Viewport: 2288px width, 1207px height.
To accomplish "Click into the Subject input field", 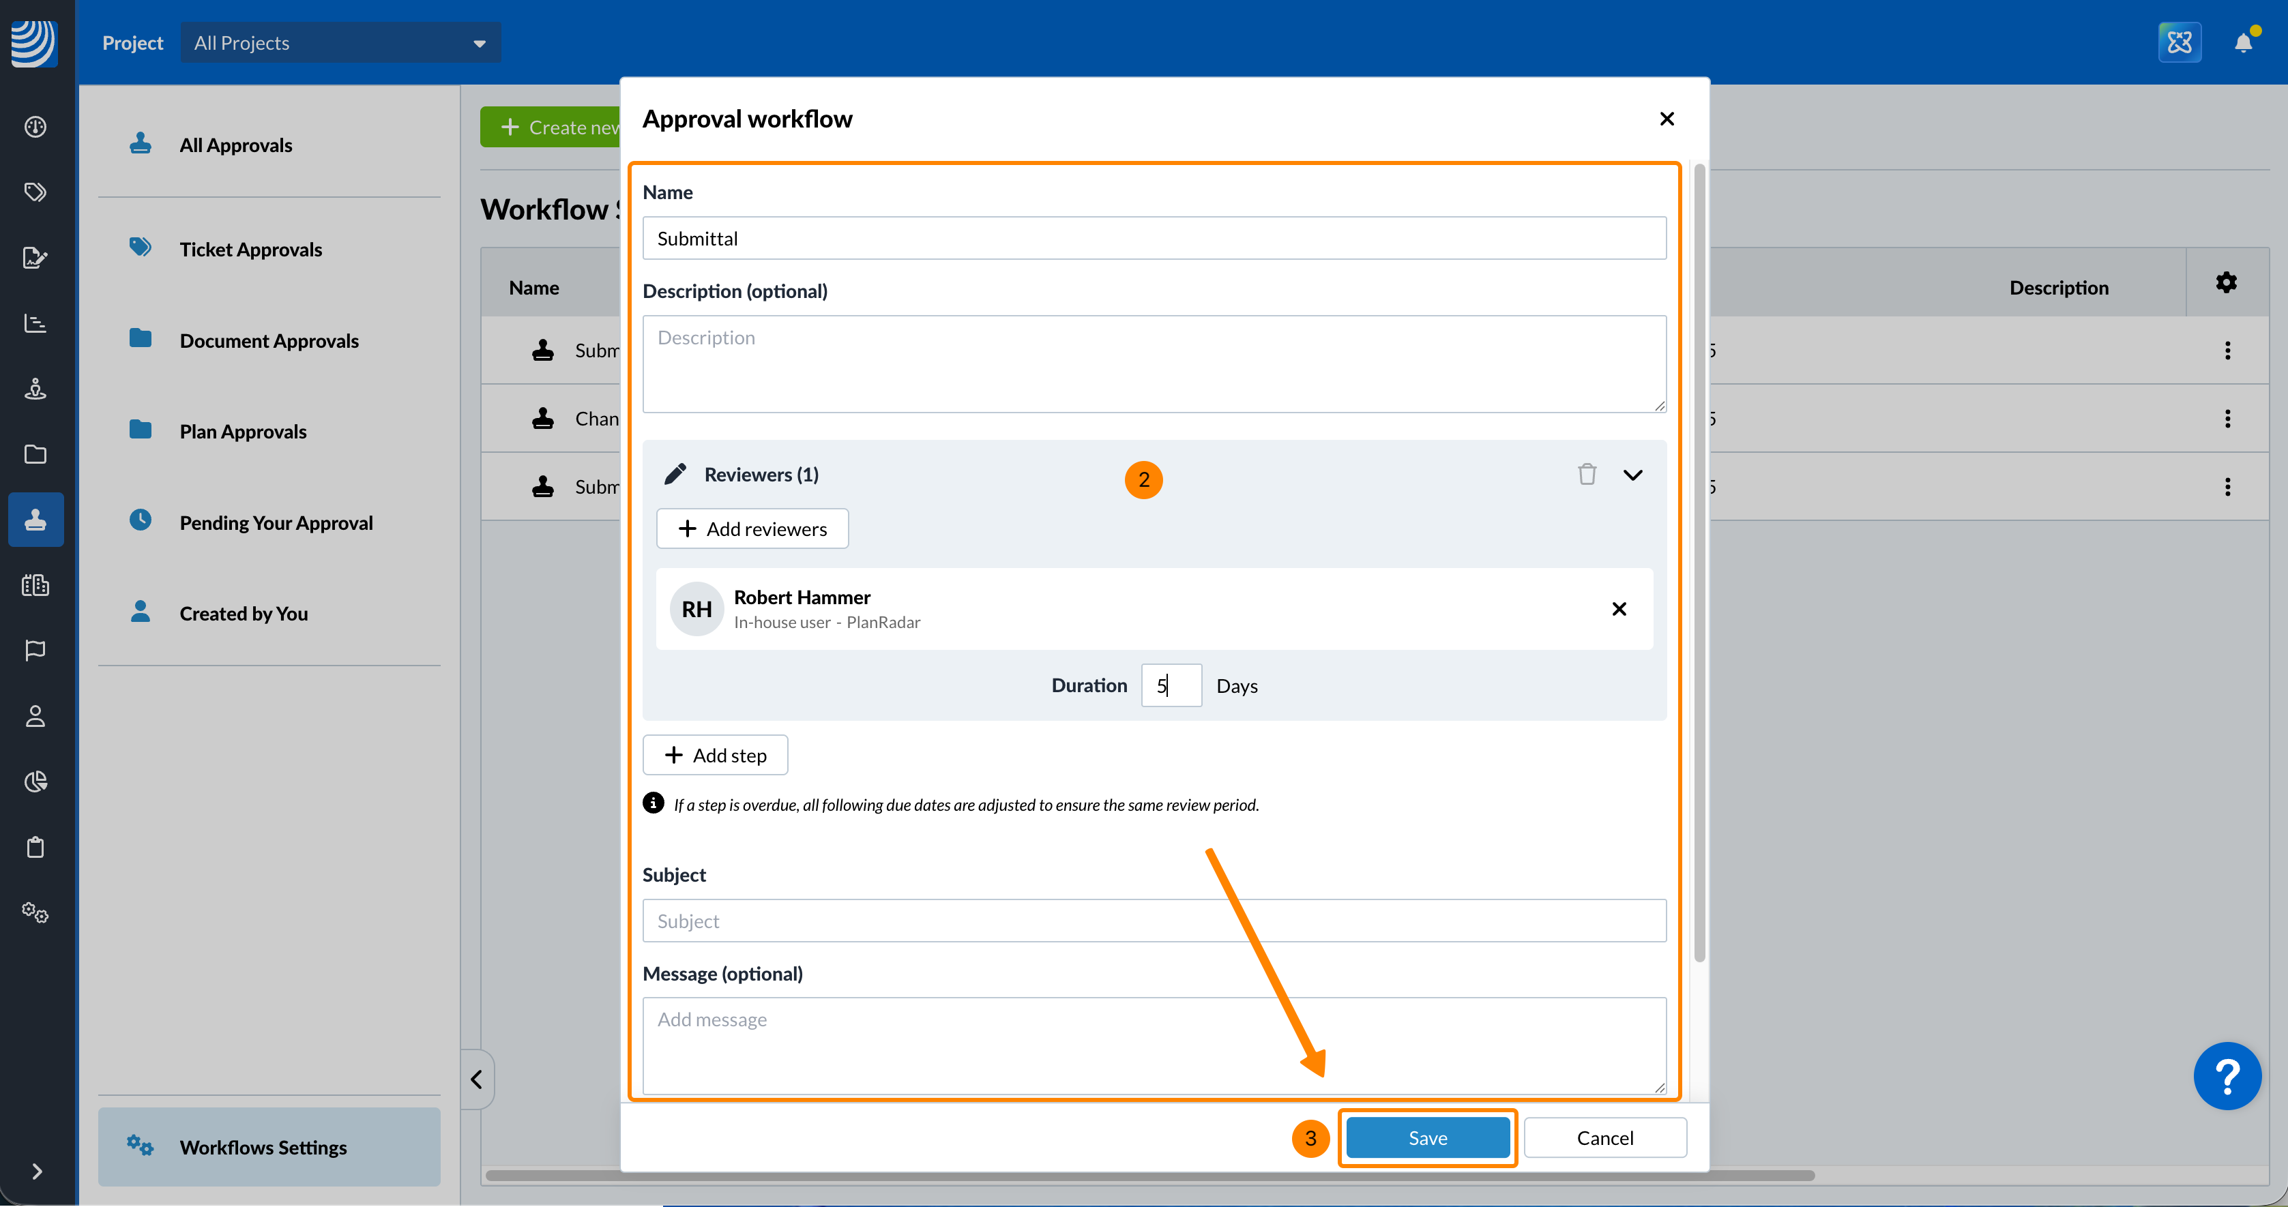I will (1153, 921).
